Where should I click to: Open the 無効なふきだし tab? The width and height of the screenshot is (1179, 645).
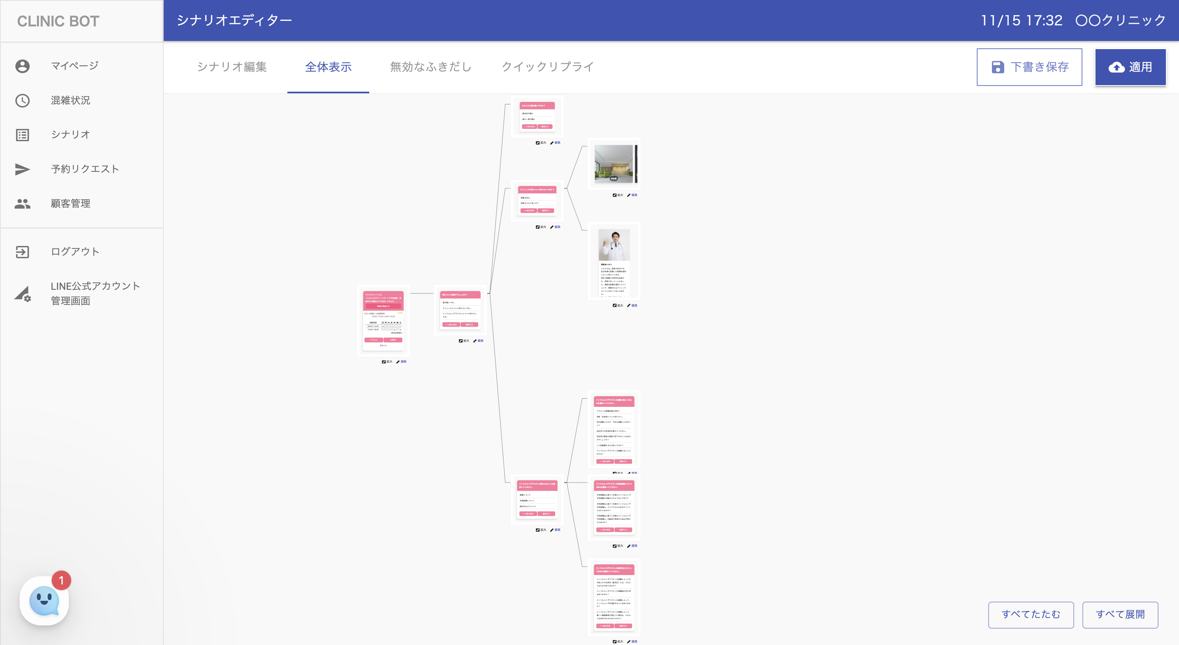430,67
